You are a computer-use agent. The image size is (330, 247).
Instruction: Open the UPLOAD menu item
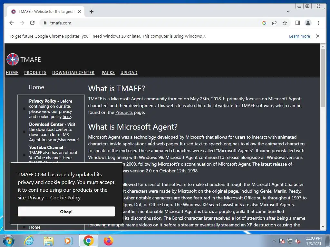click(x=129, y=72)
